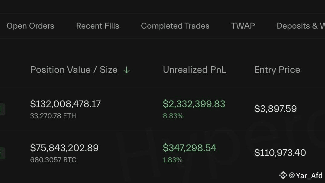Image resolution: width=325 pixels, height=183 pixels.
Task: Go to the TWAP tab
Action: point(243,26)
